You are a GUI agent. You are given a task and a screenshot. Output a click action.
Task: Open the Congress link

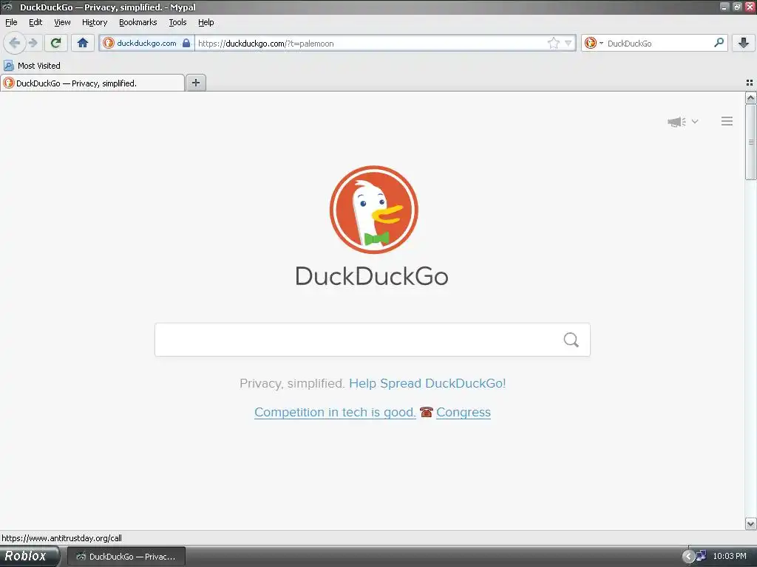click(464, 412)
